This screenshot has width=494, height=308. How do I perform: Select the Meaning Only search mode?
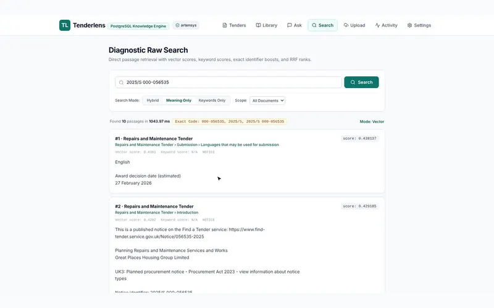178,100
